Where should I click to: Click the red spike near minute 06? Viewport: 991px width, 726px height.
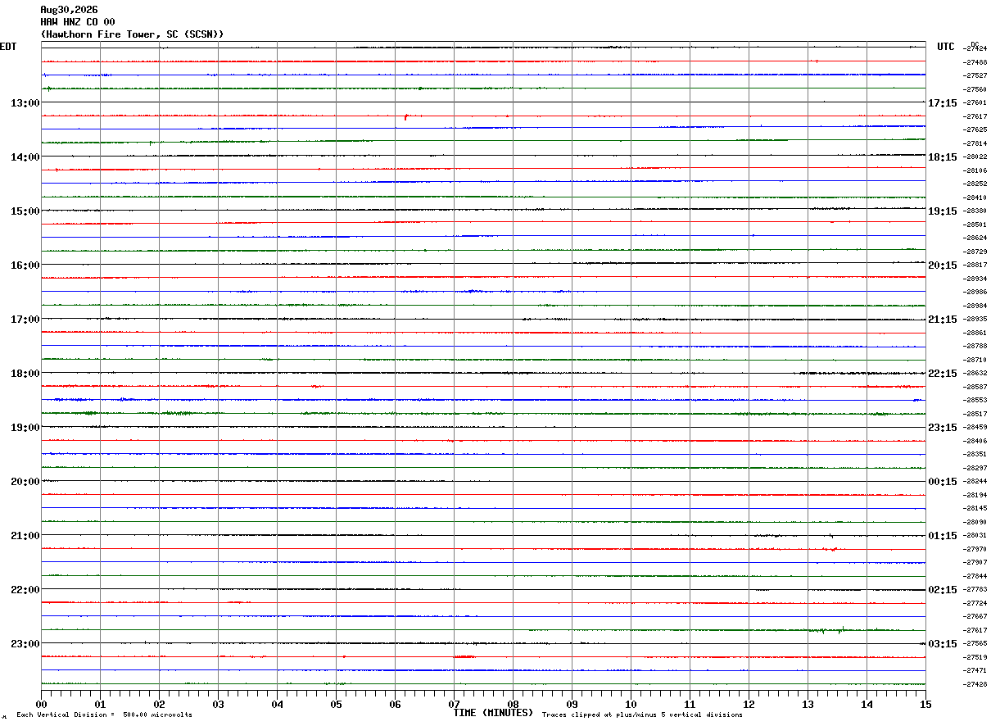coord(406,117)
